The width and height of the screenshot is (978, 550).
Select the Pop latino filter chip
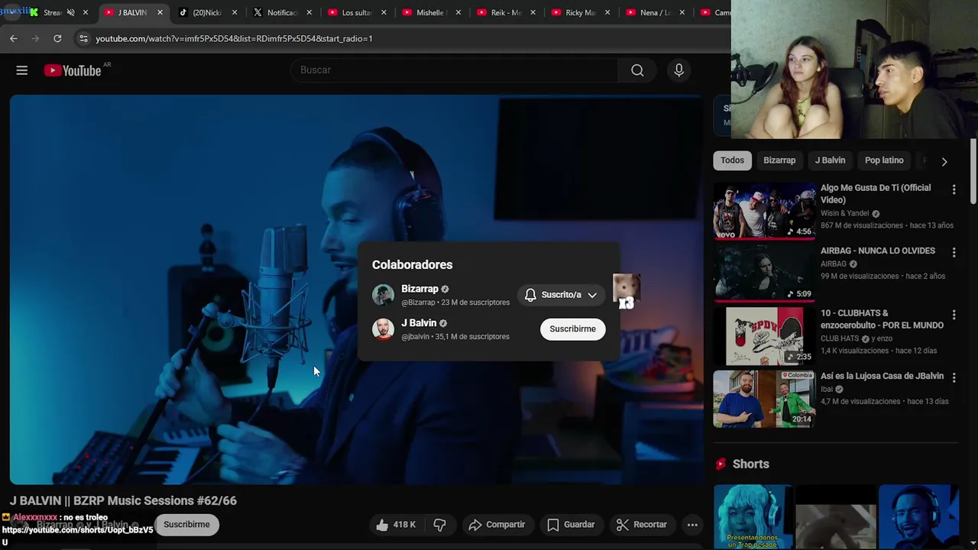point(884,160)
